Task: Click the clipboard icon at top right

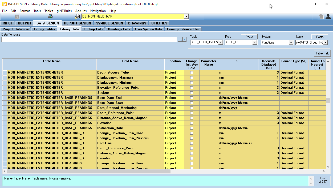Action: (322, 16)
